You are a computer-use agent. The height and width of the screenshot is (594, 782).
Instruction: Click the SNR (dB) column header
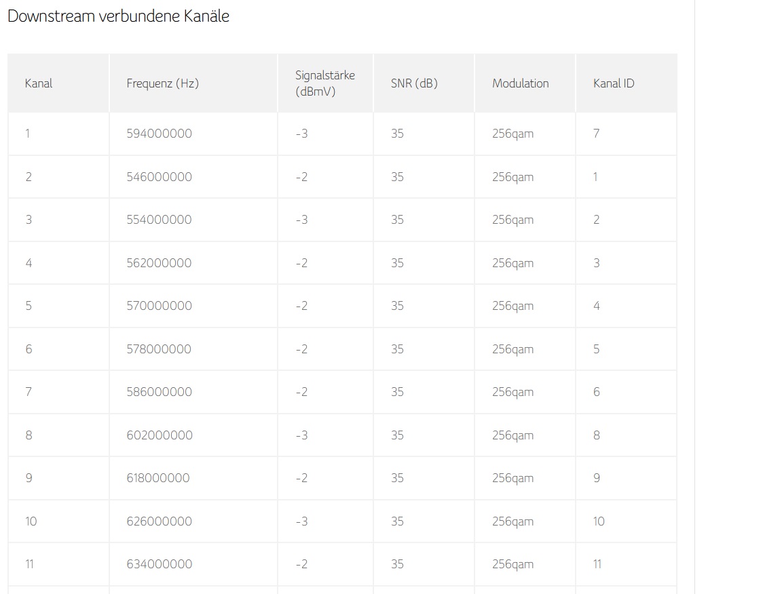pos(414,83)
